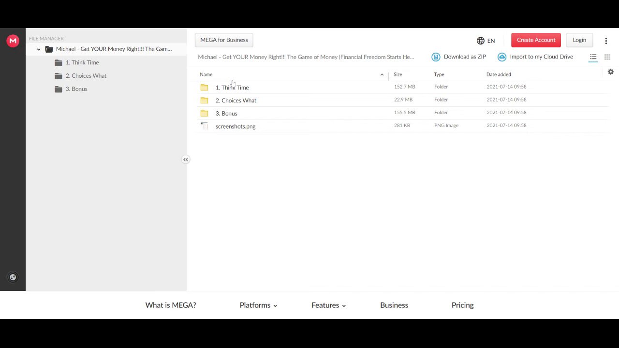This screenshot has width=619, height=348.
Task: Click the PNG Image type cell
Action: point(446,126)
